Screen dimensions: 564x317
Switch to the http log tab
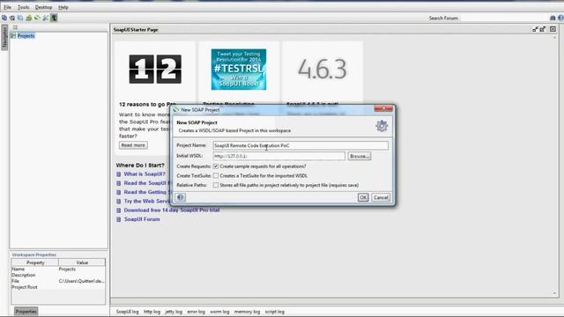[152, 312]
